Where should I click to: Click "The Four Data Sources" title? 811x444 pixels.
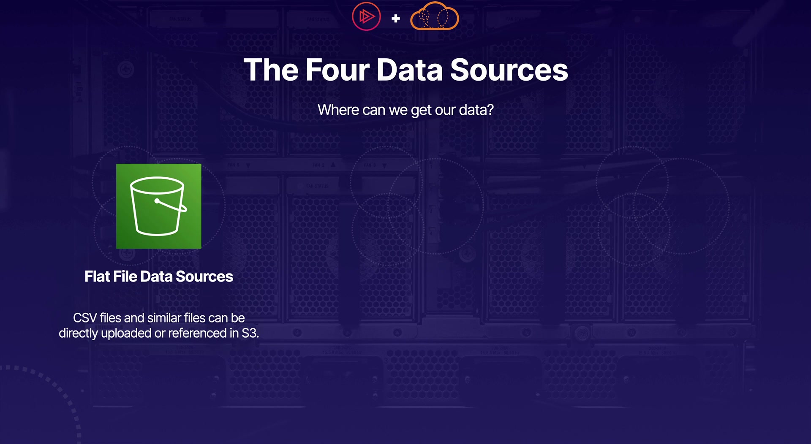[x=405, y=70]
